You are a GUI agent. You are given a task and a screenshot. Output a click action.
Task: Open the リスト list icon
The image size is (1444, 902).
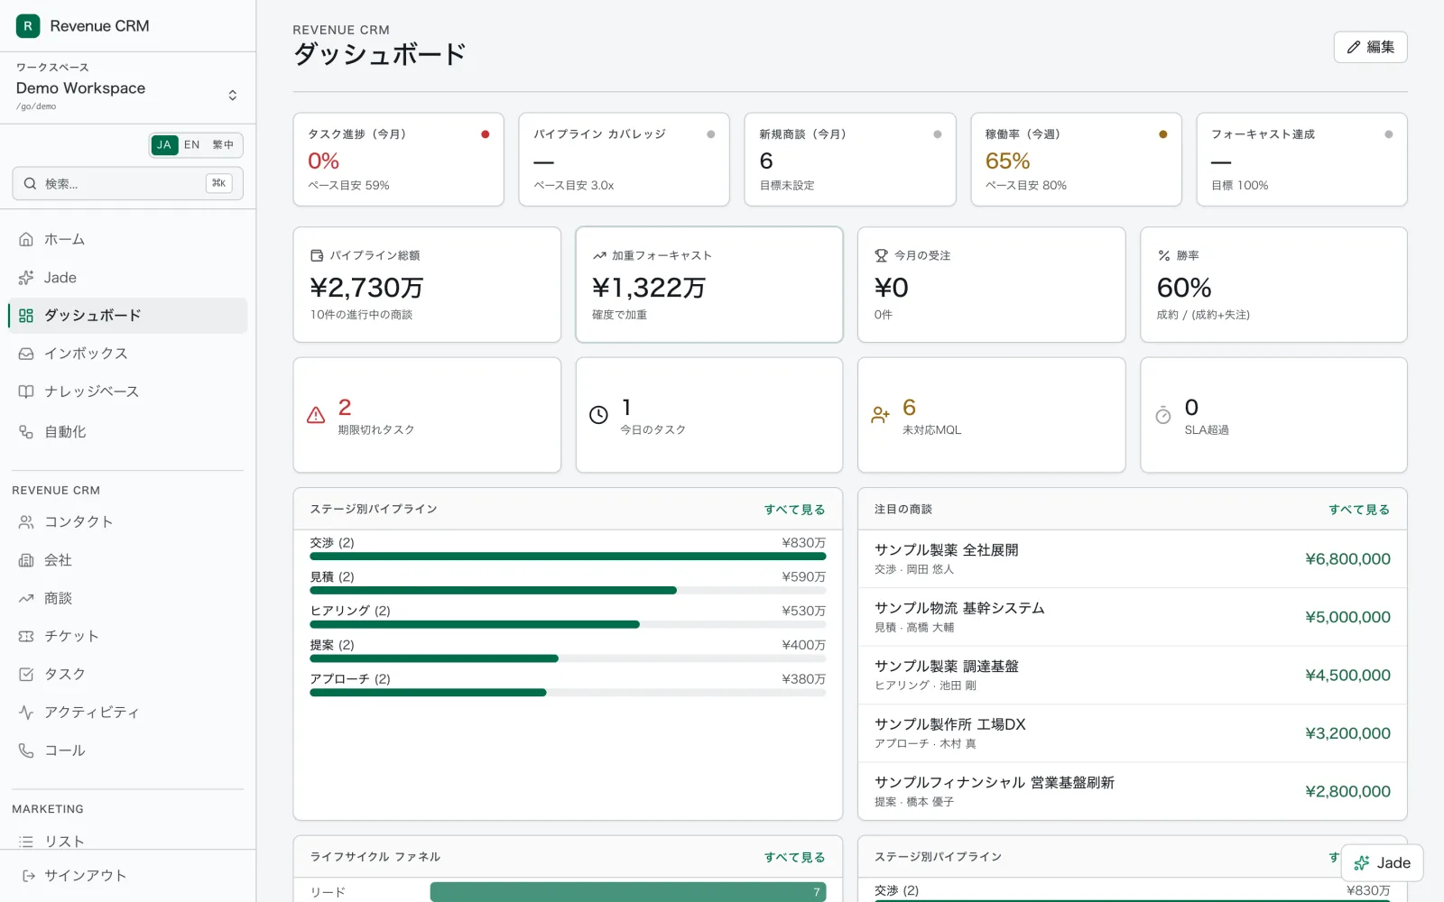[x=26, y=842]
